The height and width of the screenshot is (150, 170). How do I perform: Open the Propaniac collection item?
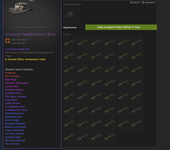10,73
